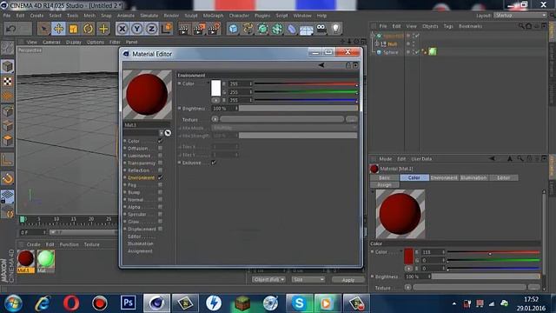This screenshot has height=313, width=556.
Task: Add a Camera object
Action: point(321,29)
